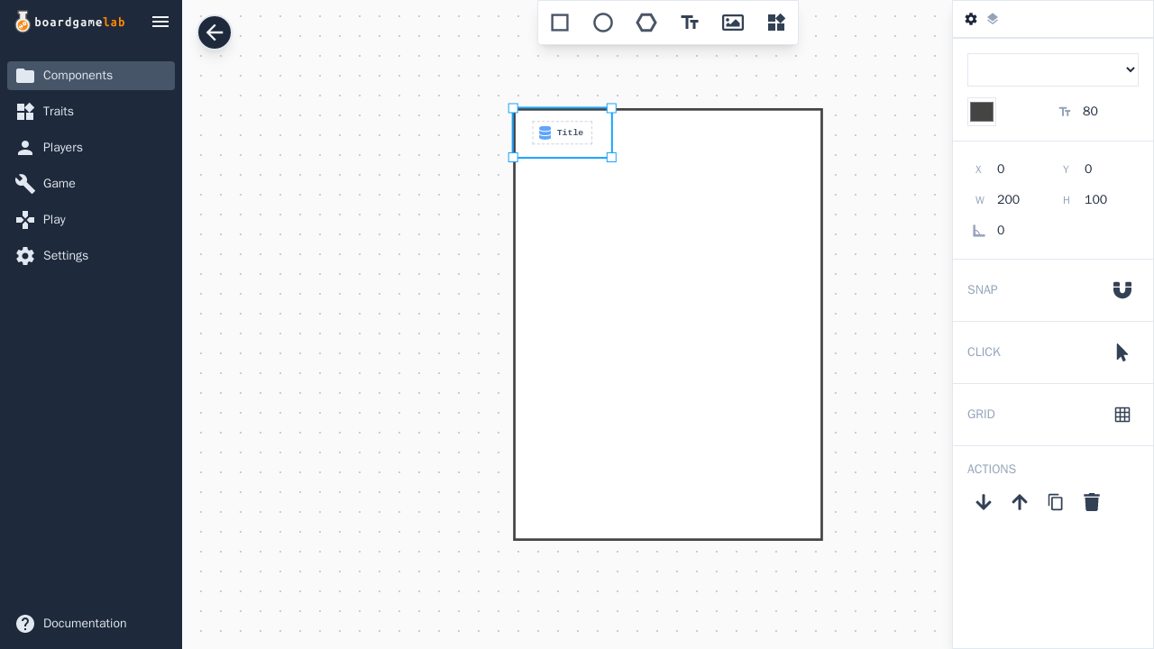This screenshot has width=1154, height=649.
Task: Open Players in the sidebar
Action: (91, 148)
